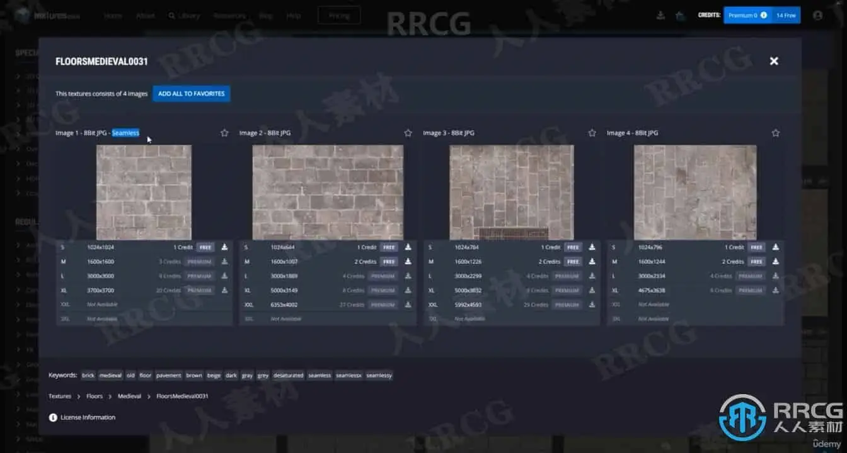Download Image 2 size XL 5000x3149
Screen dimensions: 847x453
tap(408, 291)
